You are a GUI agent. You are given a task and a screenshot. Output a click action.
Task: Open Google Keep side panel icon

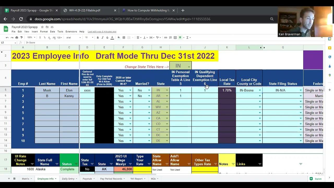(x=330, y=48)
